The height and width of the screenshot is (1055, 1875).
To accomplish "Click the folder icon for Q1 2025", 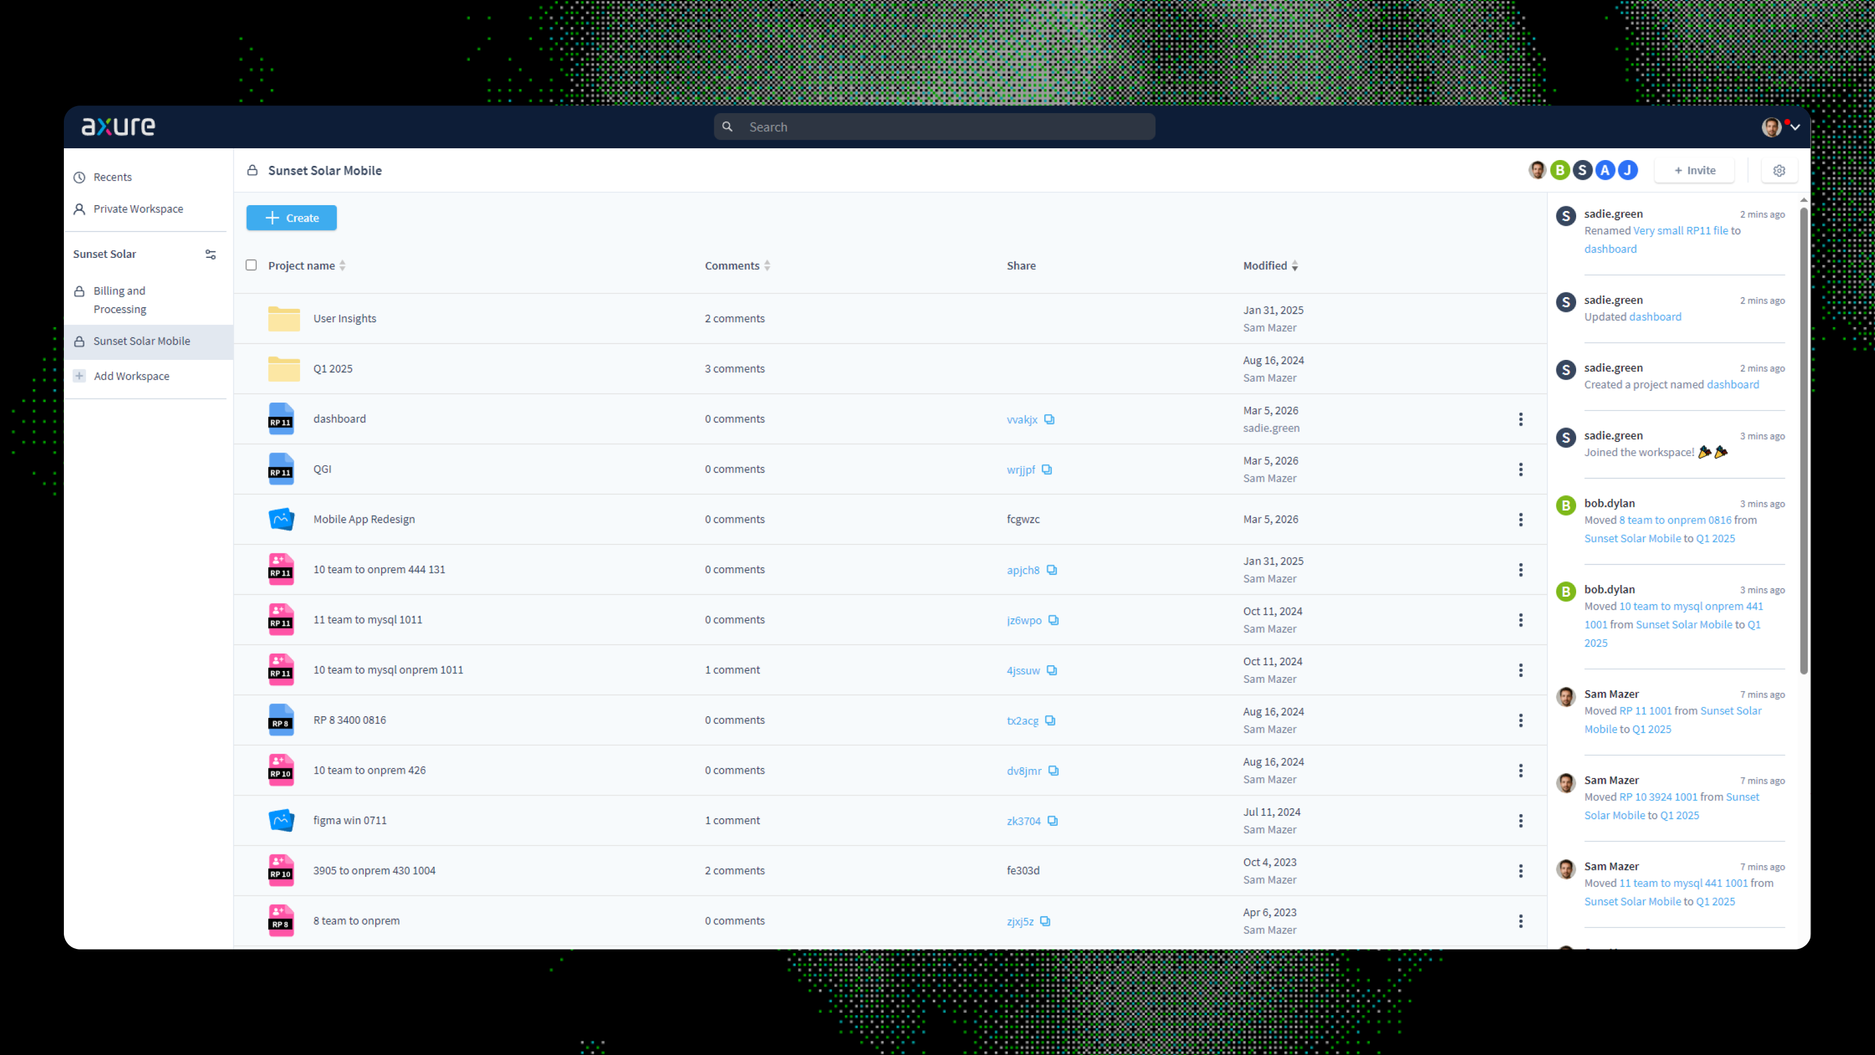I will [283, 367].
